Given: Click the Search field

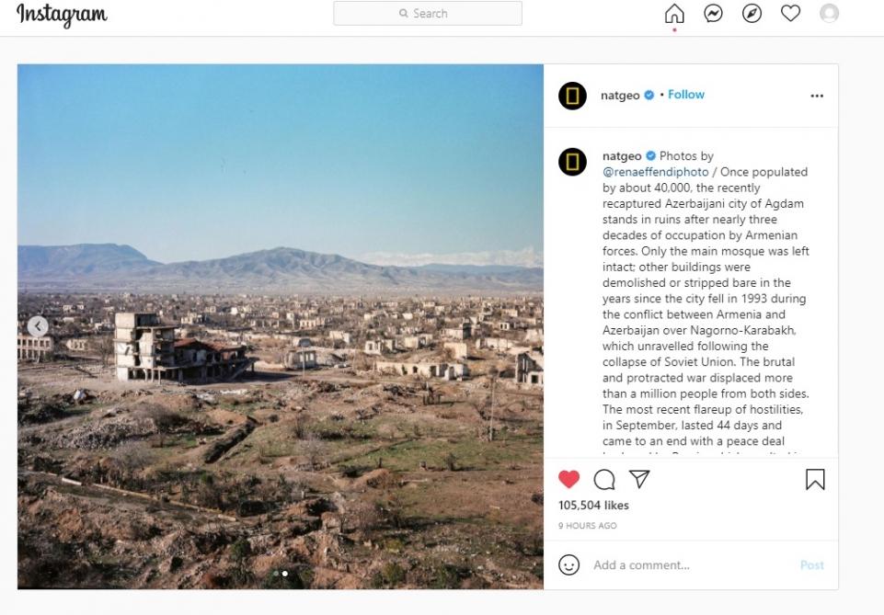Looking at the screenshot, I should (x=428, y=13).
